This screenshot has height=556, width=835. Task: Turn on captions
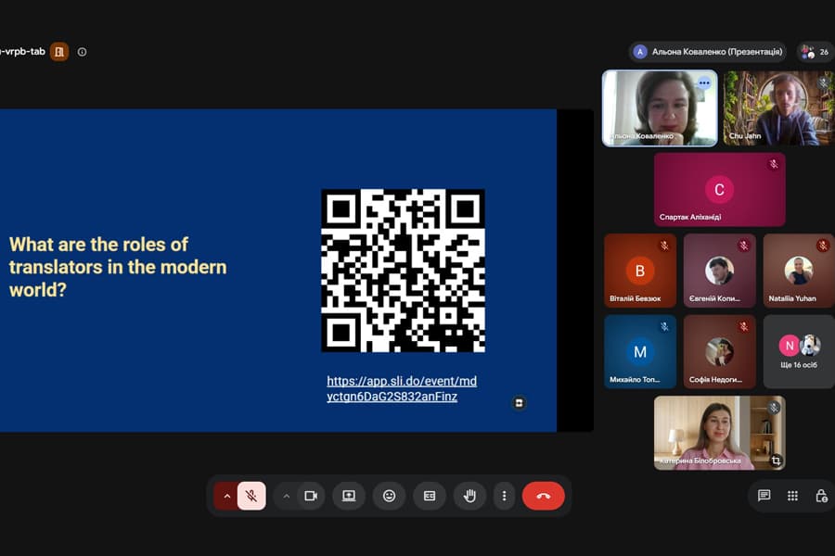(430, 496)
